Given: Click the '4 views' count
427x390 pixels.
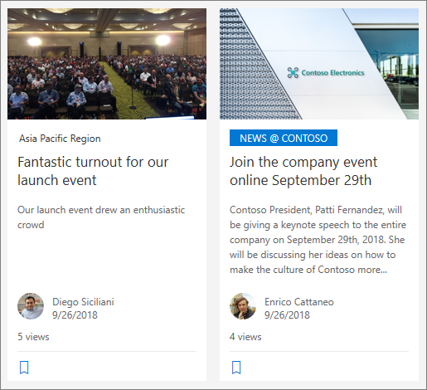Looking at the screenshot, I should click(x=245, y=337).
